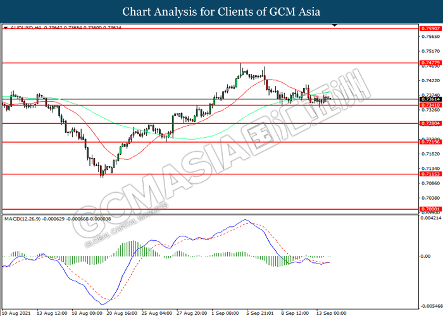Click the 1 Sep 08:00 time label
Viewport: 443px width, 316px height.
click(x=225, y=313)
